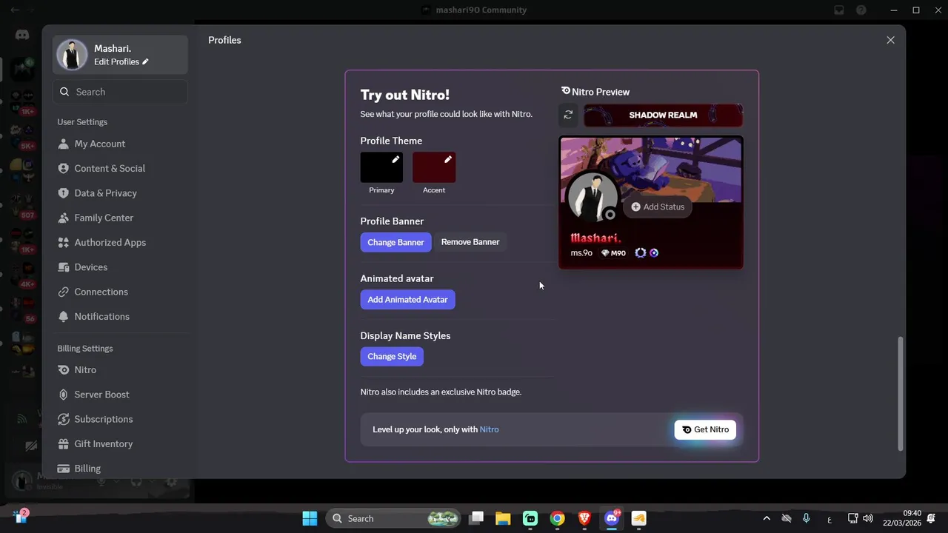This screenshot has width=948, height=533.
Task: Click the magnifier icon in settings search
Action: coord(64,92)
